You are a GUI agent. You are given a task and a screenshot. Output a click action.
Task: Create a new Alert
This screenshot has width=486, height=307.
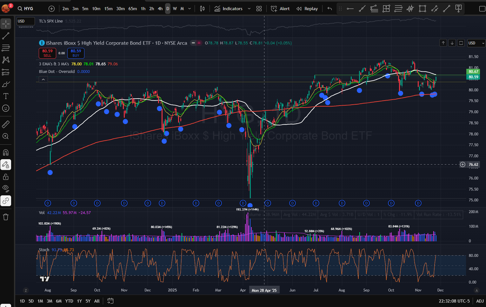(280, 9)
